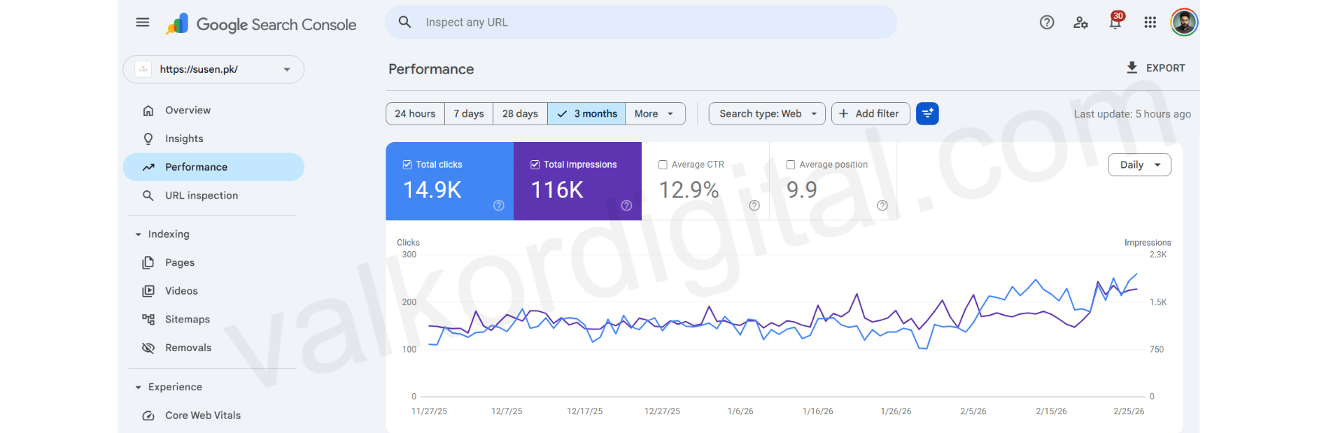This screenshot has height=433, width=1317.
Task: Click the EXPORT button
Action: (1155, 68)
